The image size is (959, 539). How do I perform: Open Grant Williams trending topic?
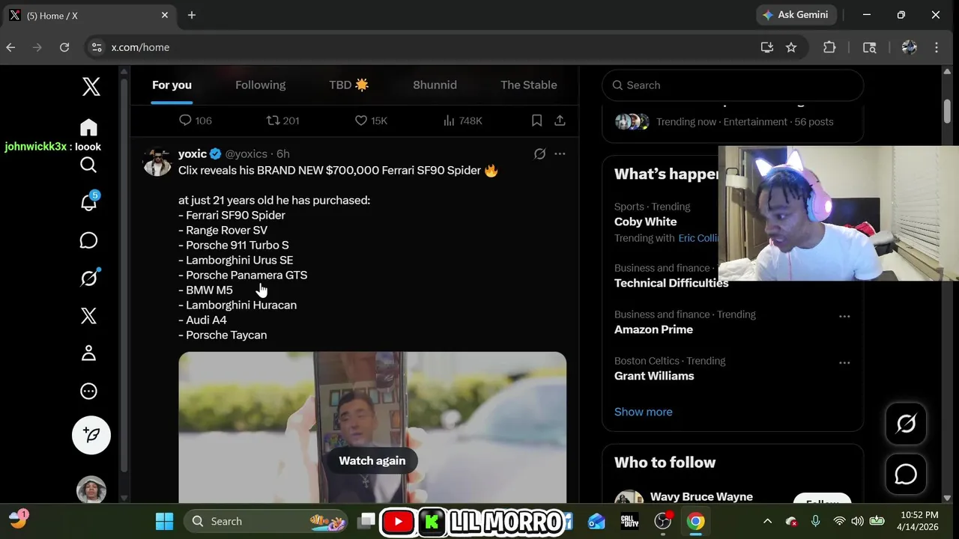(654, 376)
